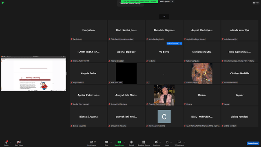Open the View layout menu

click(256, 3)
